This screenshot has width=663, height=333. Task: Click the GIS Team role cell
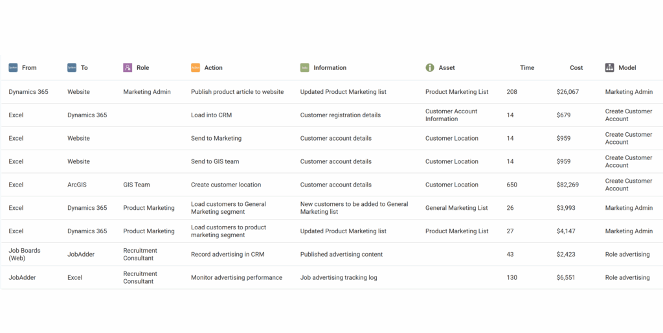click(x=136, y=185)
